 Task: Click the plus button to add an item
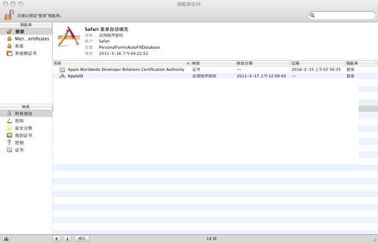tap(56, 239)
